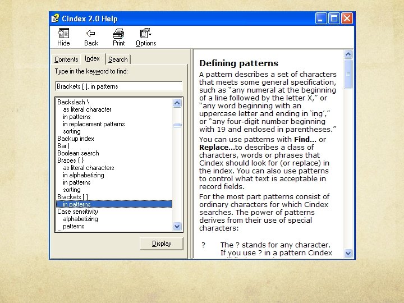Select 'in replacement patterns' entry
The width and height of the screenshot is (404, 303).
[x=94, y=124]
